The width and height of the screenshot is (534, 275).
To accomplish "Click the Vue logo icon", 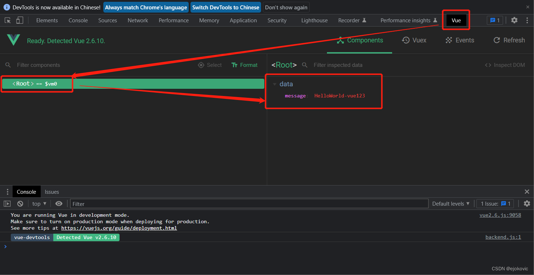I will click(x=14, y=40).
